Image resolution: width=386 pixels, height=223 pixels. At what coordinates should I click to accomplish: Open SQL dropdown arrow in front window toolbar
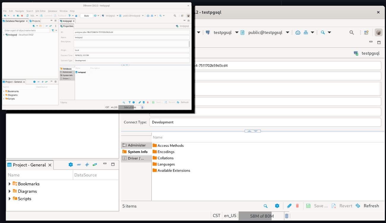tap(37, 16)
